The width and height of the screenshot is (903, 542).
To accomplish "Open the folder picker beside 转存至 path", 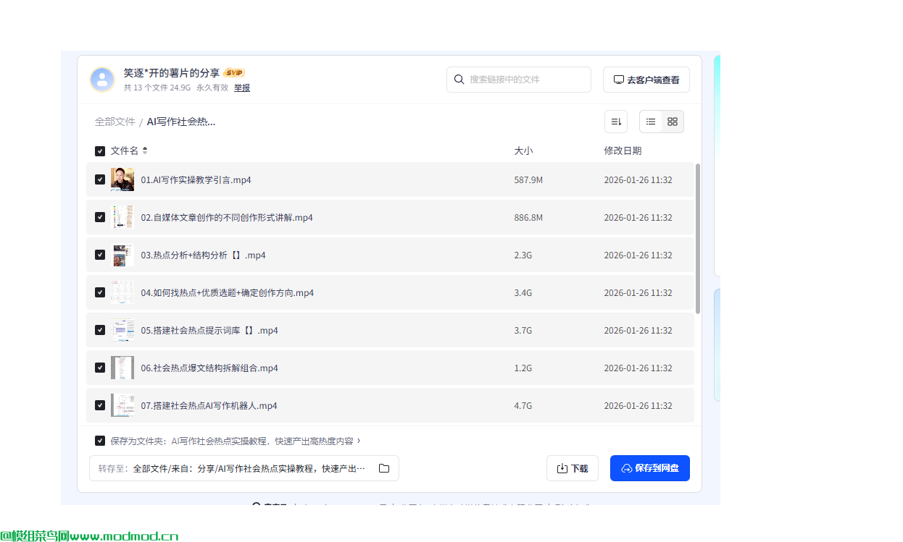I will tap(384, 468).
